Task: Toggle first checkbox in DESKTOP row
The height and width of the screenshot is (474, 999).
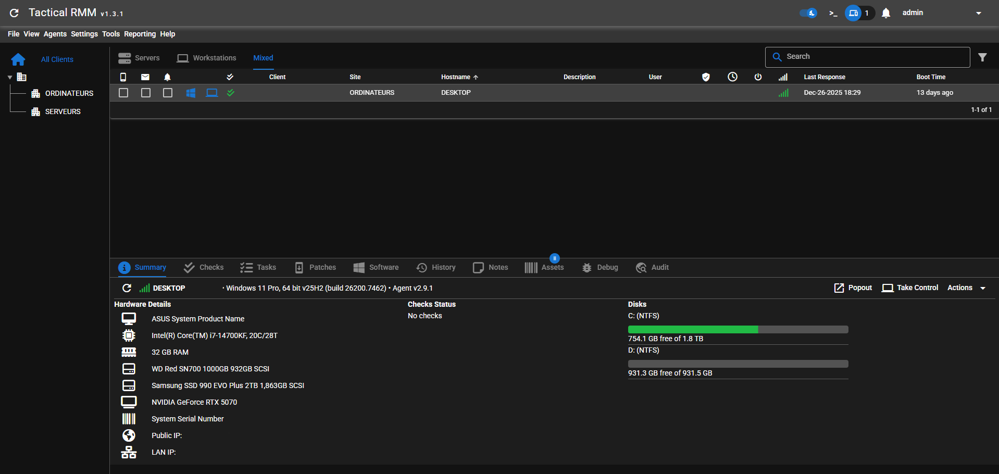Action: [123, 93]
